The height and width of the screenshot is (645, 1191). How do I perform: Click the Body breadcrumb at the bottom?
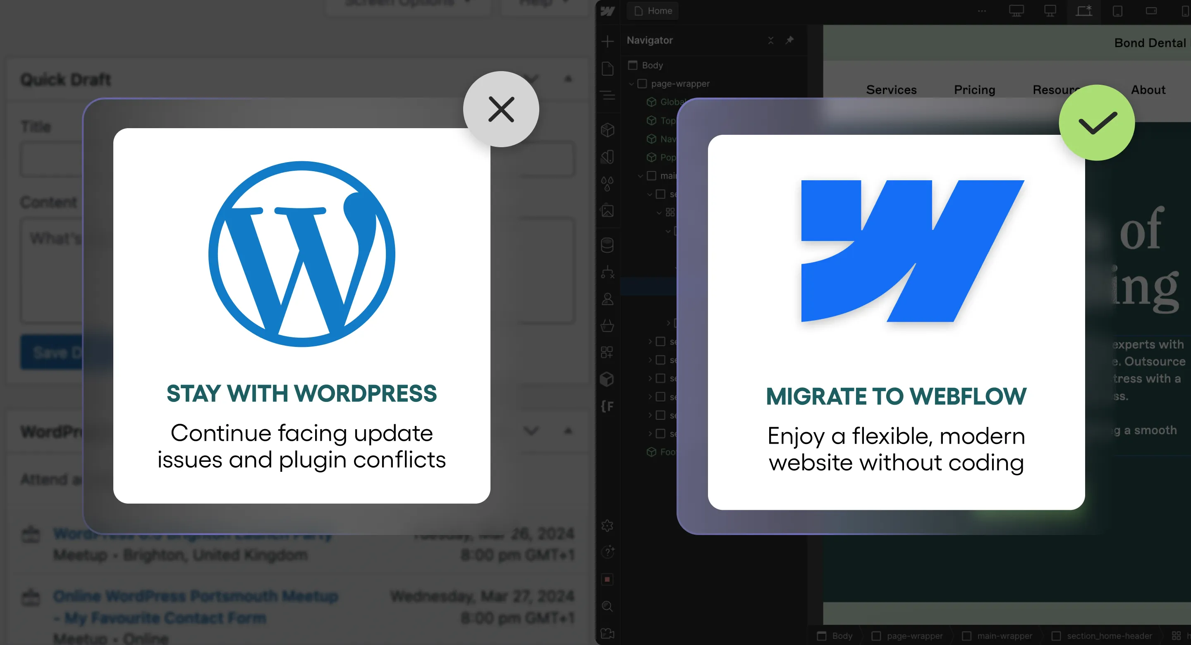coord(835,636)
